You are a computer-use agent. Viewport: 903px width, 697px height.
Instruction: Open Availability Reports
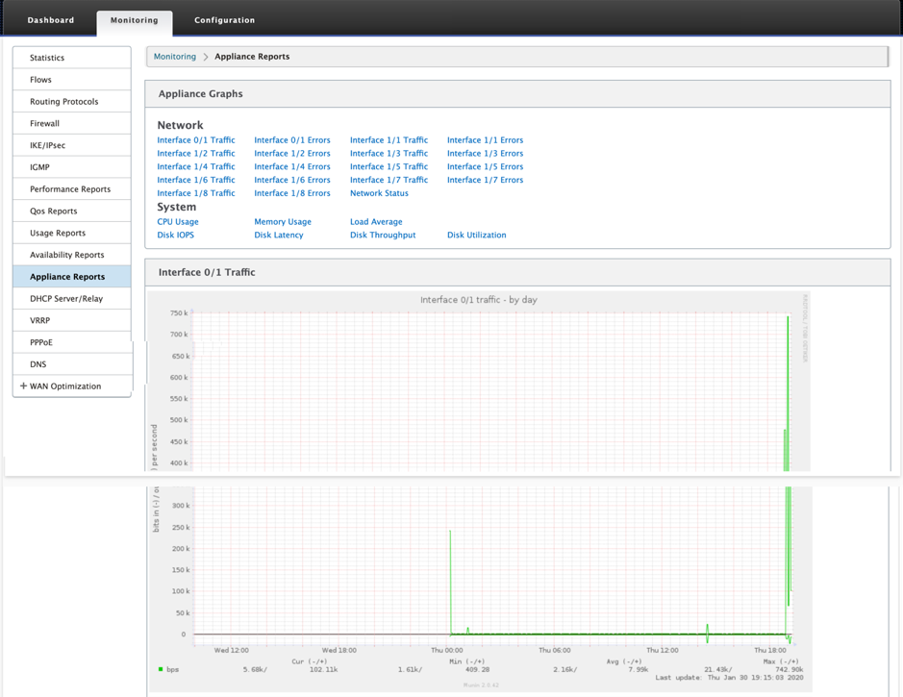point(72,255)
